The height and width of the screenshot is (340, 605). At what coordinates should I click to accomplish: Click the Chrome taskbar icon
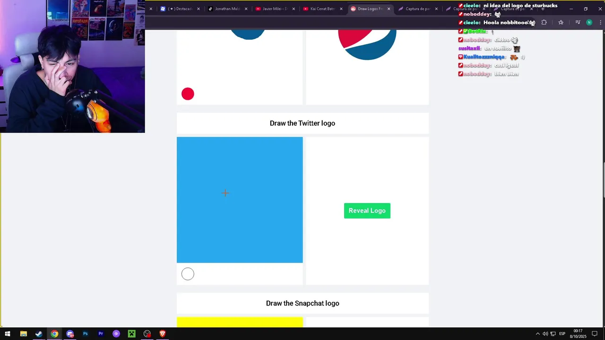54,334
